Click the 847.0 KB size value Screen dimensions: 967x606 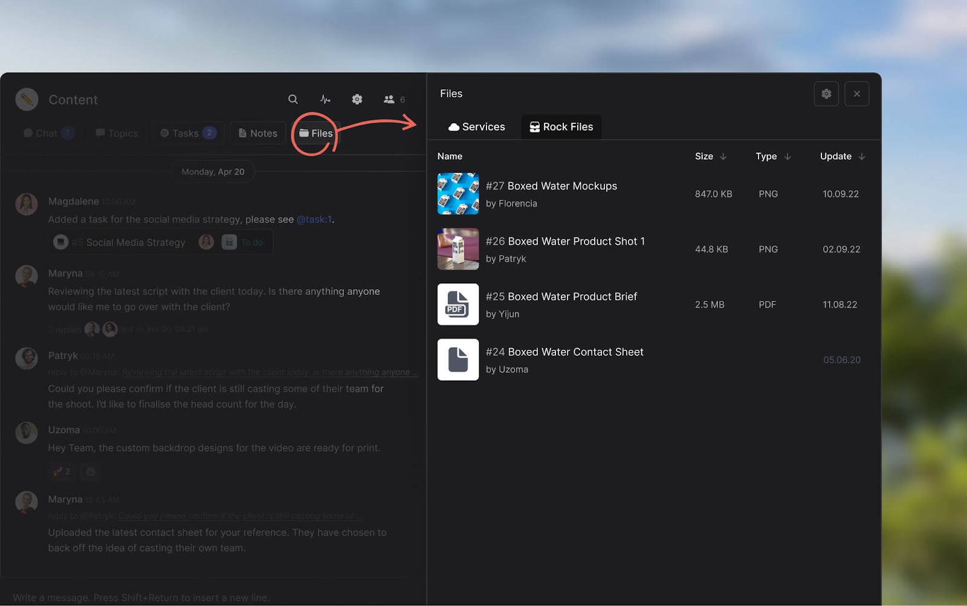tap(713, 194)
